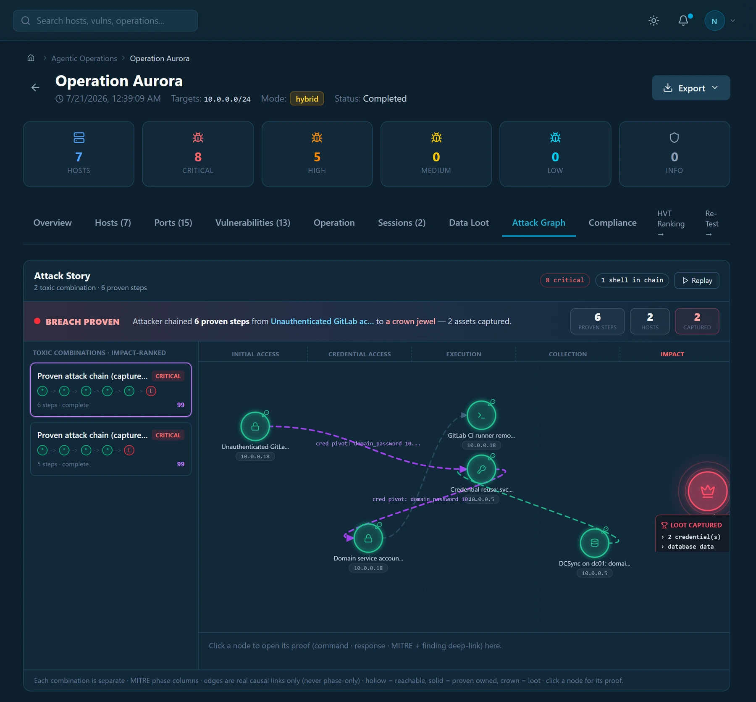
Task: Toggle the light/dark theme sun icon
Action: click(x=654, y=21)
